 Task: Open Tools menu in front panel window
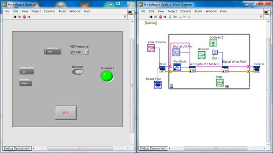tap(62, 11)
